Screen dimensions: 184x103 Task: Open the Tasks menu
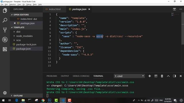coord(35,5)
